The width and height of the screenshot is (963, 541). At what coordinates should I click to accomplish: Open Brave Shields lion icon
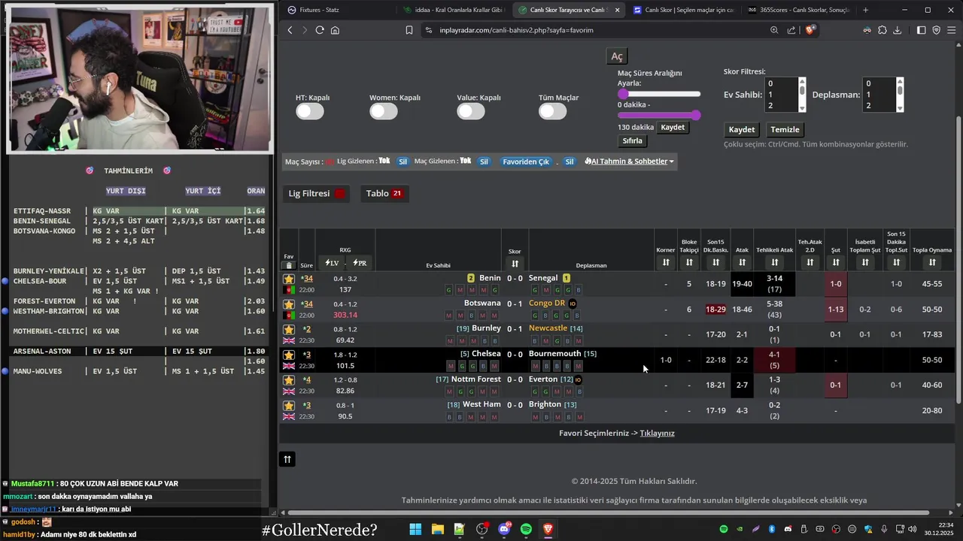coord(810,30)
